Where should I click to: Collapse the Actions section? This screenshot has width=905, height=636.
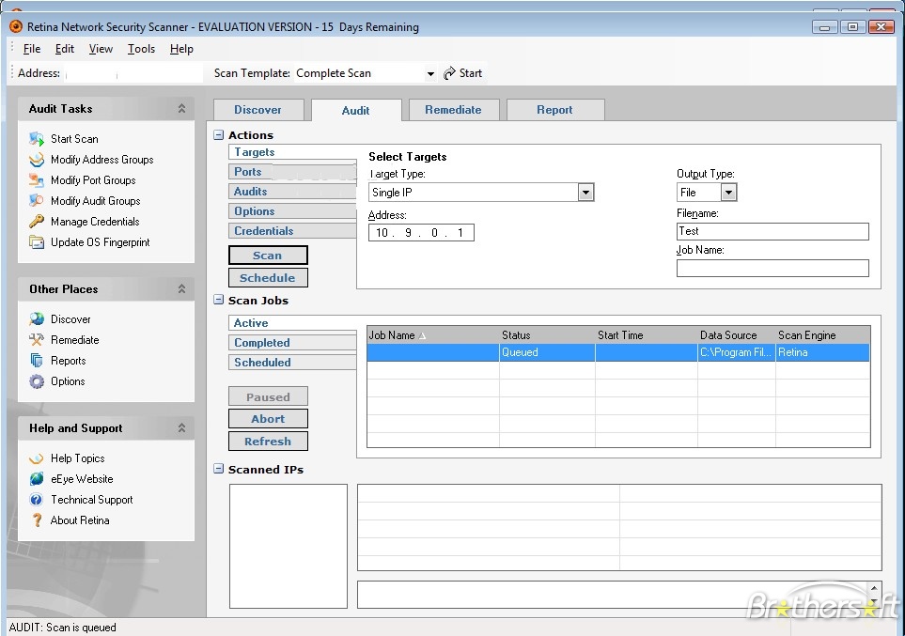pyautogui.click(x=218, y=135)
